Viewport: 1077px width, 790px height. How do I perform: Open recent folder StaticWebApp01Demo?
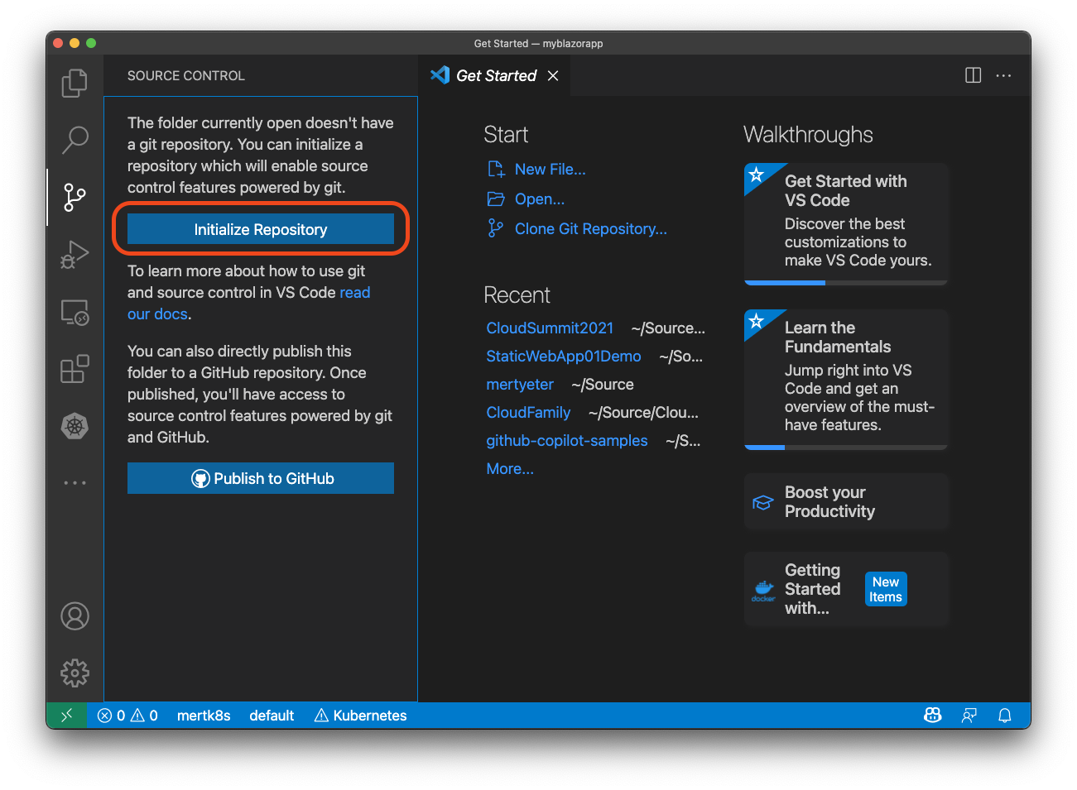[564, 356]
